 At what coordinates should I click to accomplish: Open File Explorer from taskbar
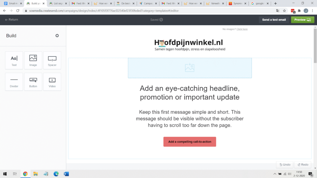click(36, 174)
